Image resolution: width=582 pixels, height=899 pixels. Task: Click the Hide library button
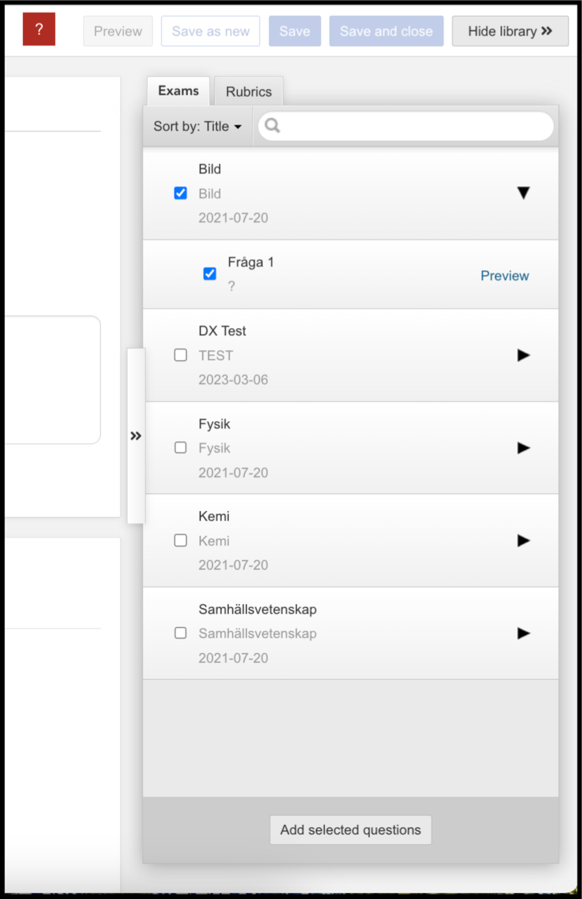coord(510,31)
